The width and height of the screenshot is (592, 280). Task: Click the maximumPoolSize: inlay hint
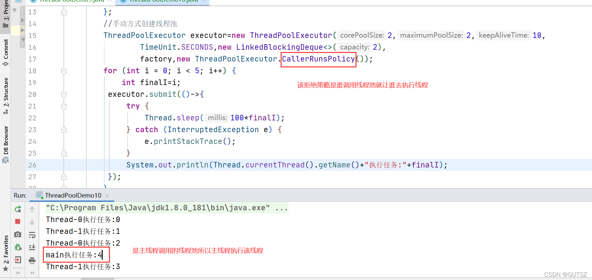pos(431,35)
